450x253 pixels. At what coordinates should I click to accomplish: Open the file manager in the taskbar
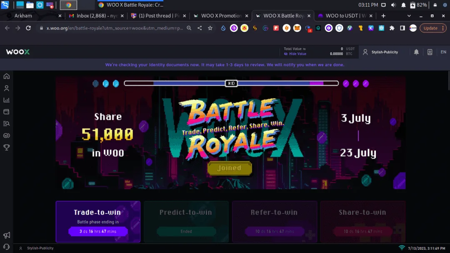[x=30, y=5]
